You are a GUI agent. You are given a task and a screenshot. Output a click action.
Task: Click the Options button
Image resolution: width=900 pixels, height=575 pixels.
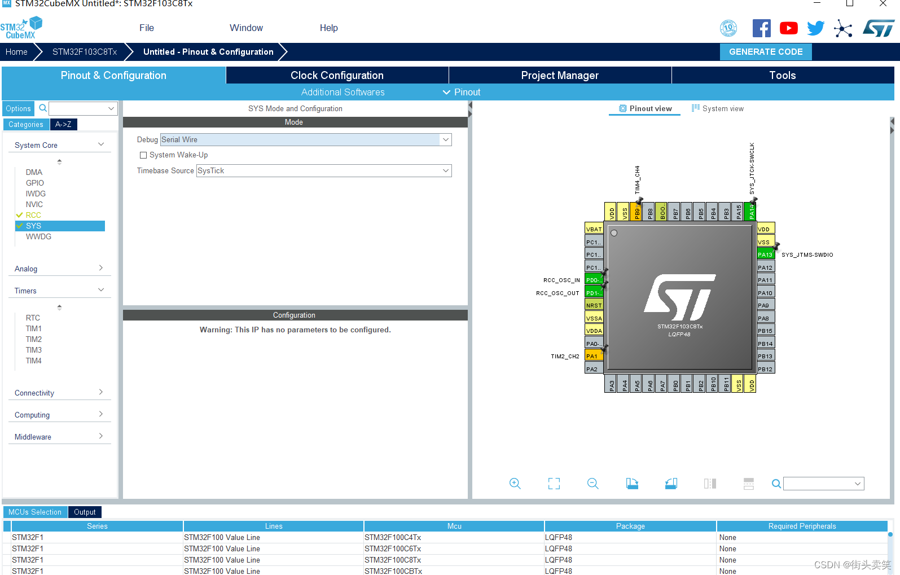point(19,108)
